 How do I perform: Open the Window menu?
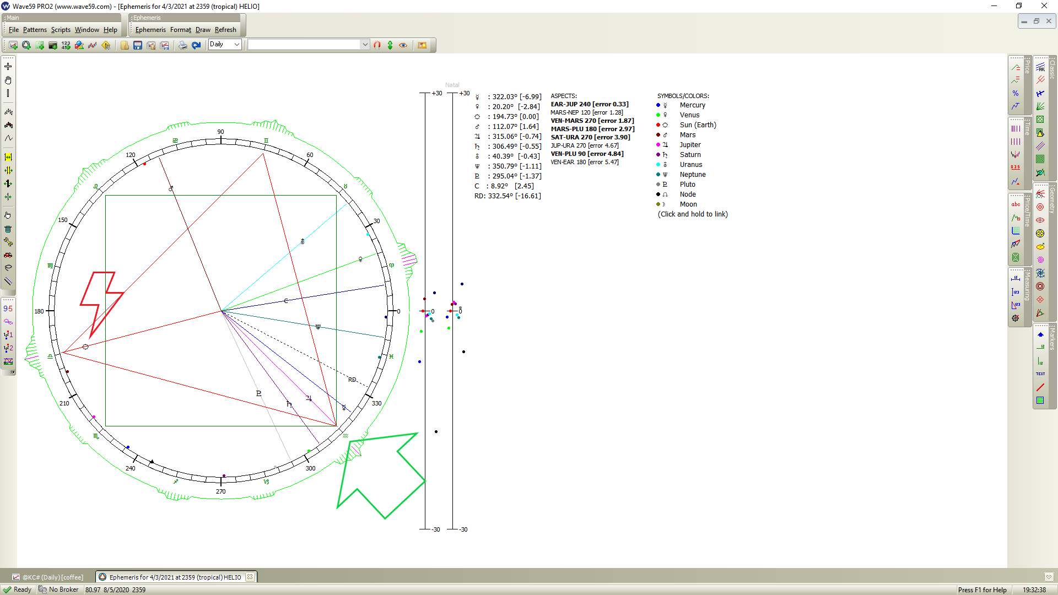87,30
